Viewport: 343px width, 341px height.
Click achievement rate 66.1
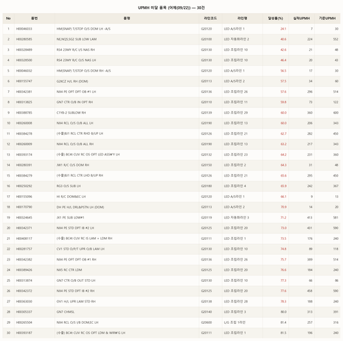283,197
